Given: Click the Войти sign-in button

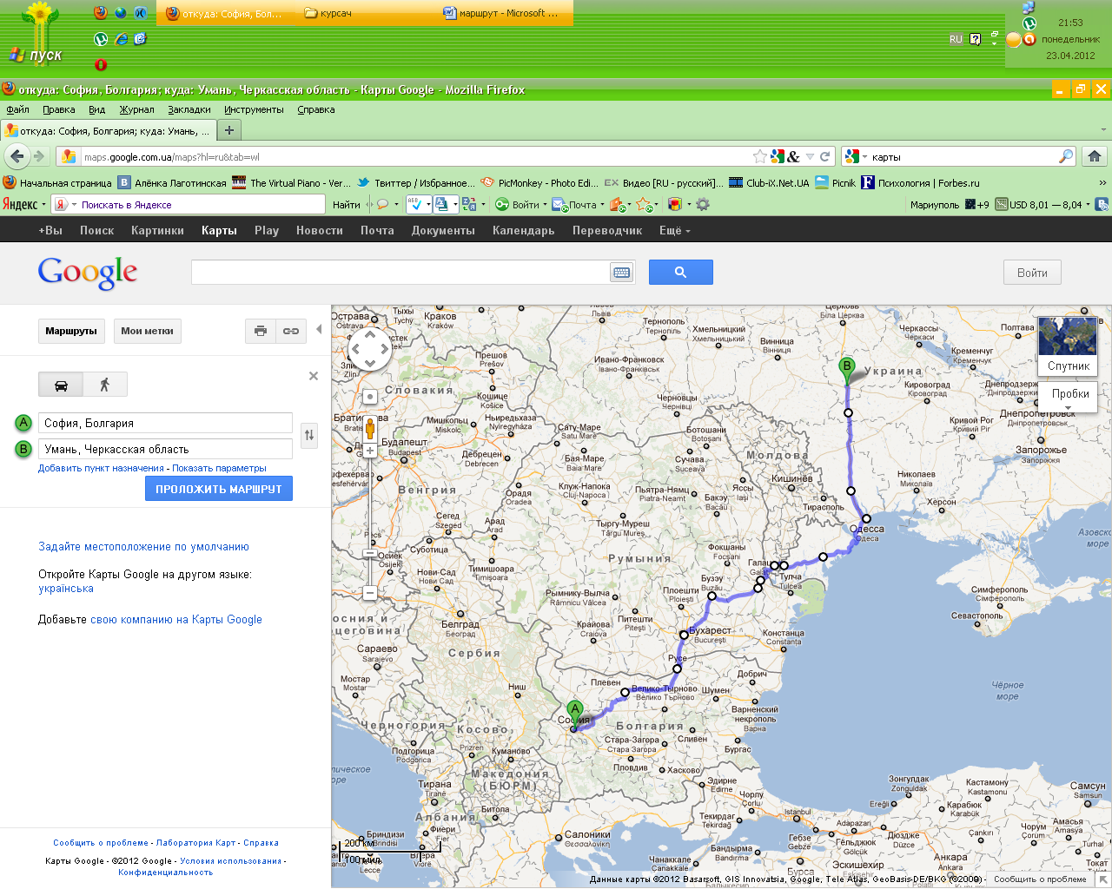Looking at the screenshot, I should pyautogui.click(x=1032, y=273).
